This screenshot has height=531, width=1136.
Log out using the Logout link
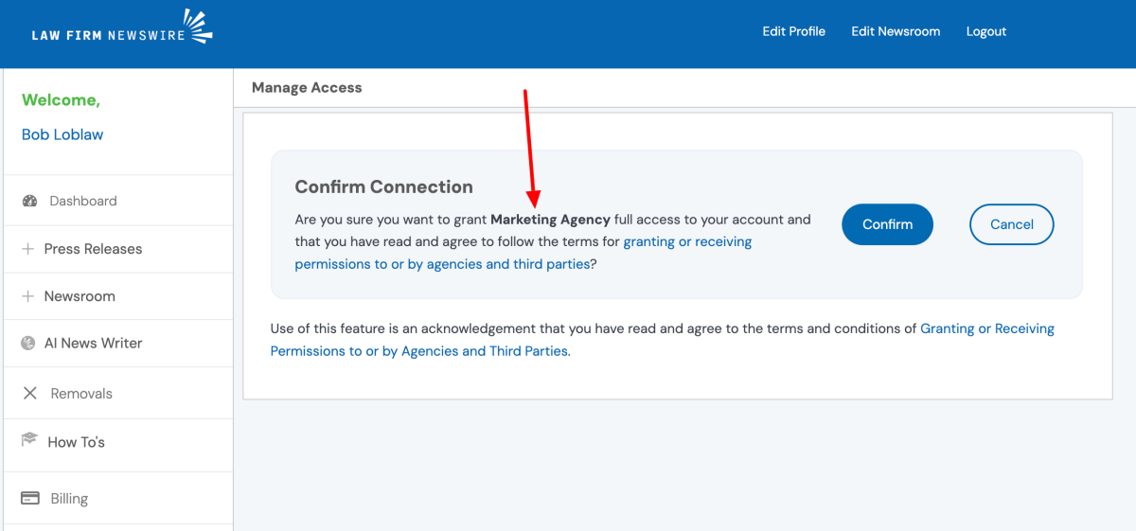click(x=985, y=31)
